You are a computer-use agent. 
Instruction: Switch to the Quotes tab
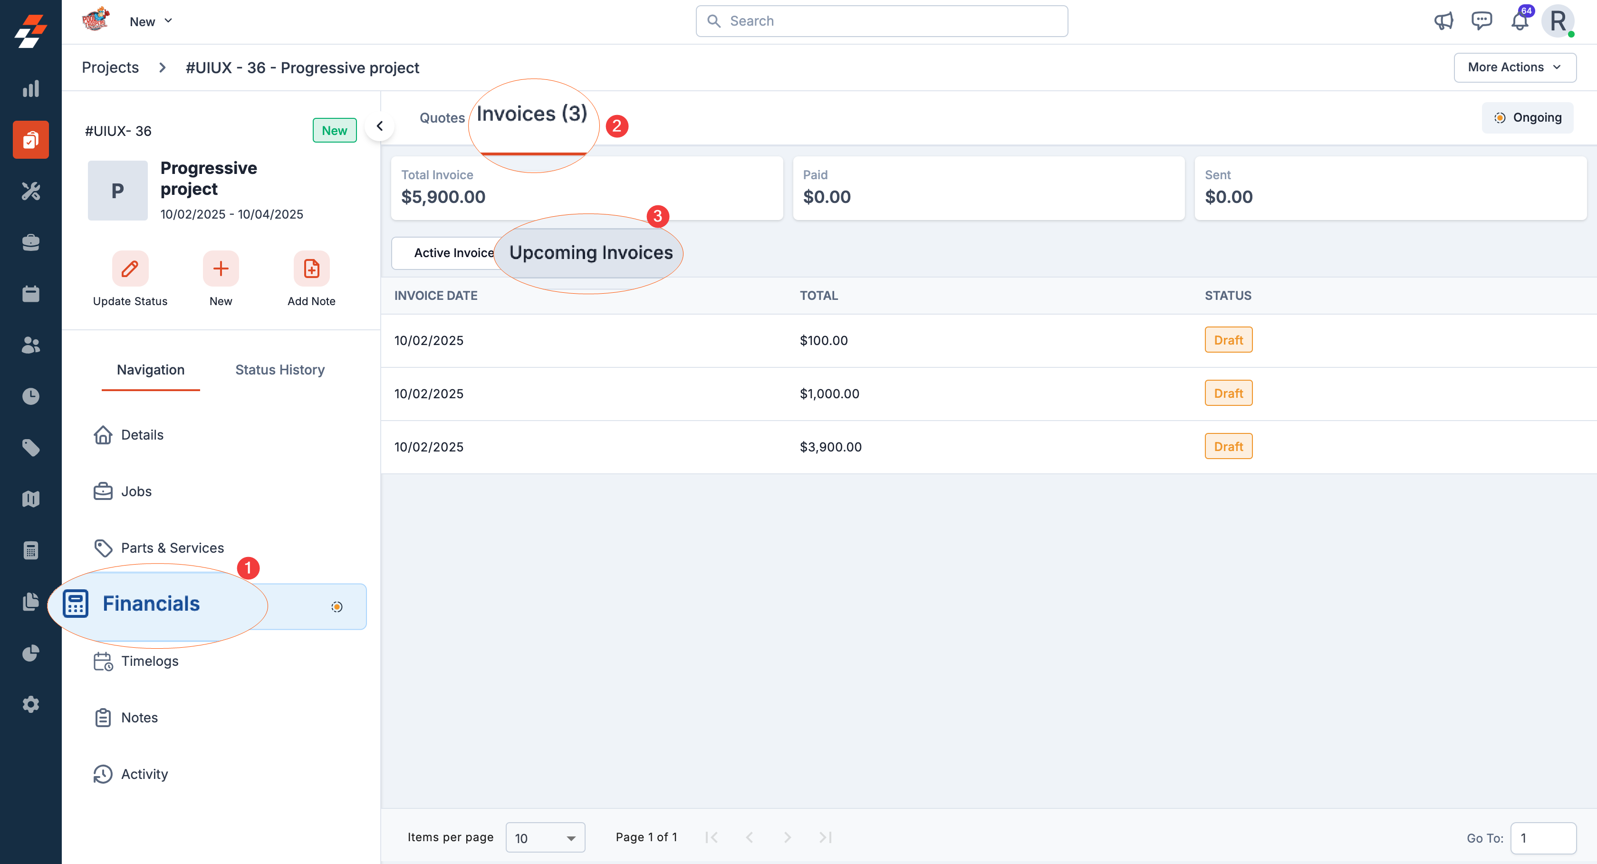(x=442, y=118)
